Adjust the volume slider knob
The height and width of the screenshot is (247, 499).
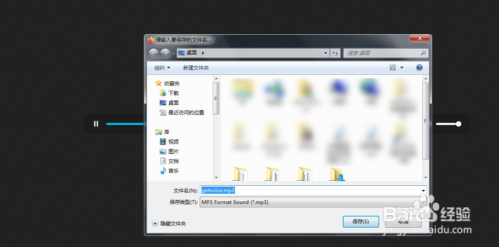(459, 124)
